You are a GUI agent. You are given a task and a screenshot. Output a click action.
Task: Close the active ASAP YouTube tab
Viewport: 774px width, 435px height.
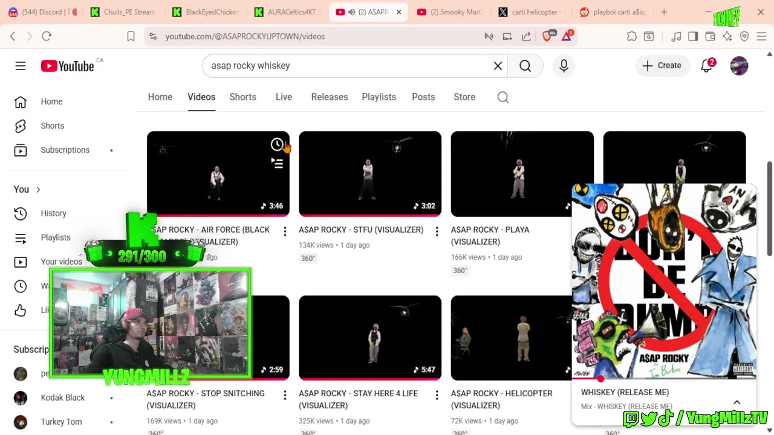point(398,12)
